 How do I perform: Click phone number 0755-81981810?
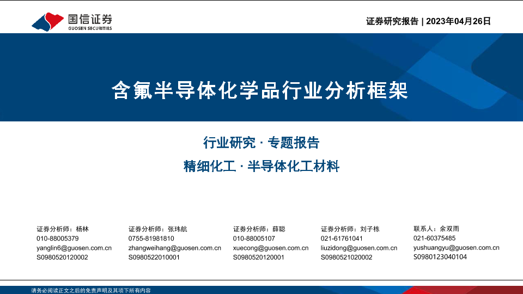[151, 238]
